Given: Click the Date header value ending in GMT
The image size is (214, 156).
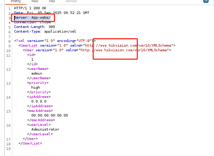Looking at the screenshot, I should [x=58, y=13].
